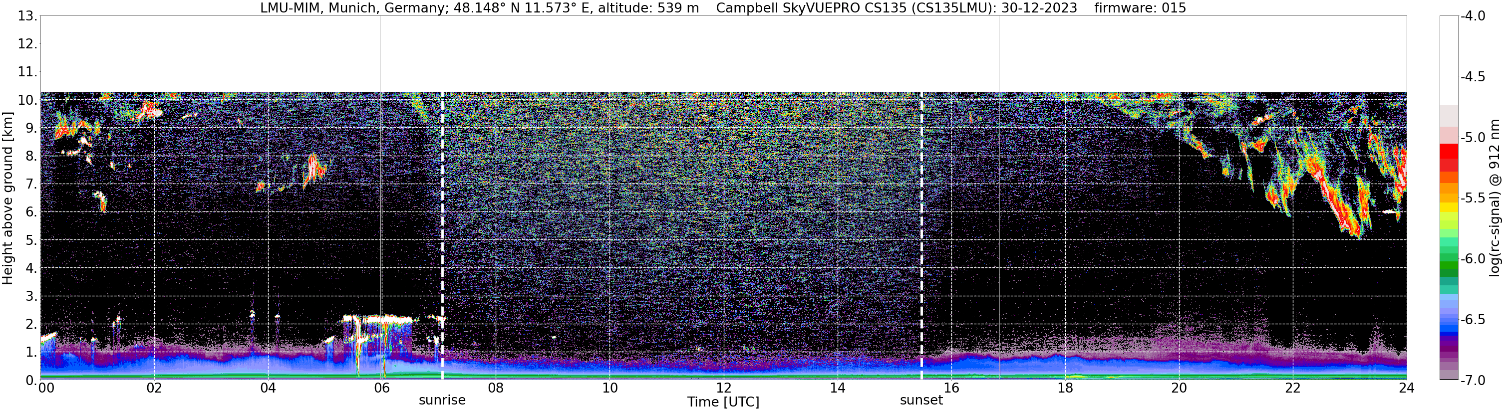Click the '9.' height axis tick label

pyautogui.click(x=31, y=128)
